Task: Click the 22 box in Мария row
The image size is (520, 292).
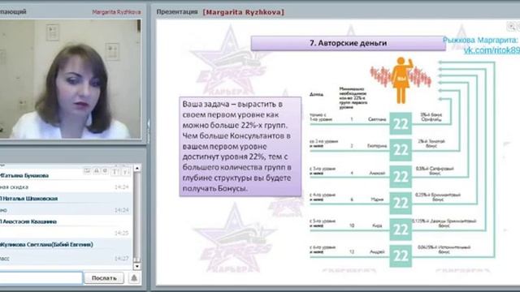Action: point(401,203)
